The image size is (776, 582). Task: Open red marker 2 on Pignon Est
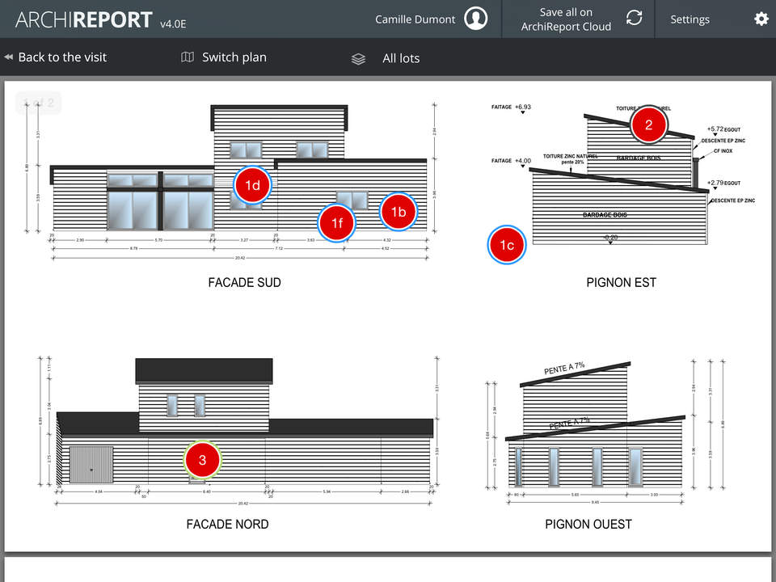click(x=648, y=125)
